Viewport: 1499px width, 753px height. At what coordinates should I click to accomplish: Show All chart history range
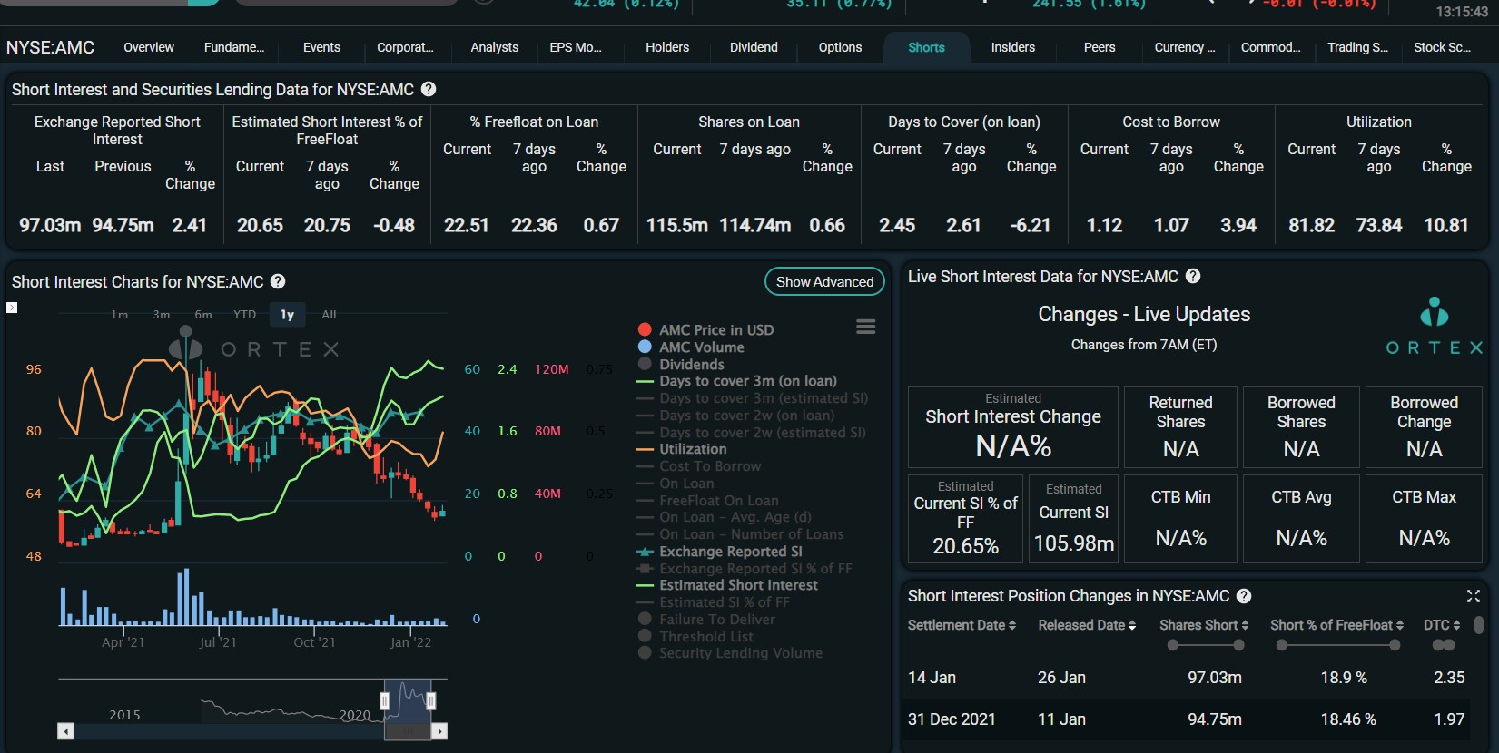tap(329, 315)
